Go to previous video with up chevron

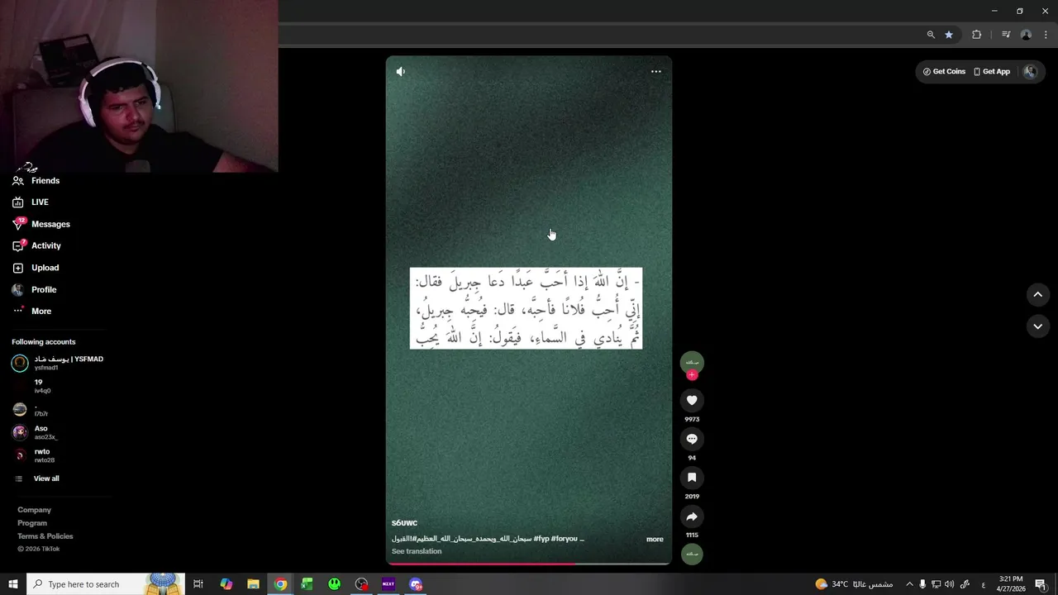point(1038,295)
